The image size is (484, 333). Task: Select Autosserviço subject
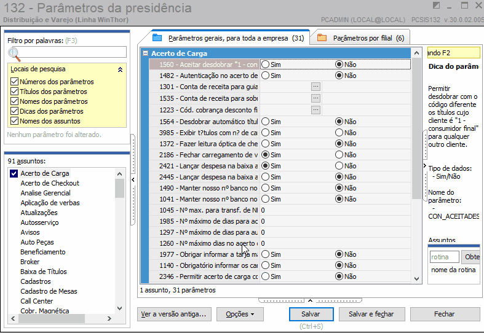(39, 222)
